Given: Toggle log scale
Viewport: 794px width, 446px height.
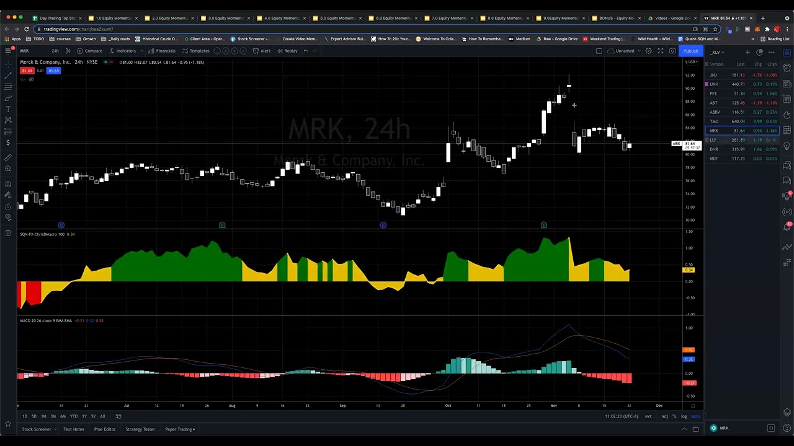Looking at the screenshot, I should (684, 416).
